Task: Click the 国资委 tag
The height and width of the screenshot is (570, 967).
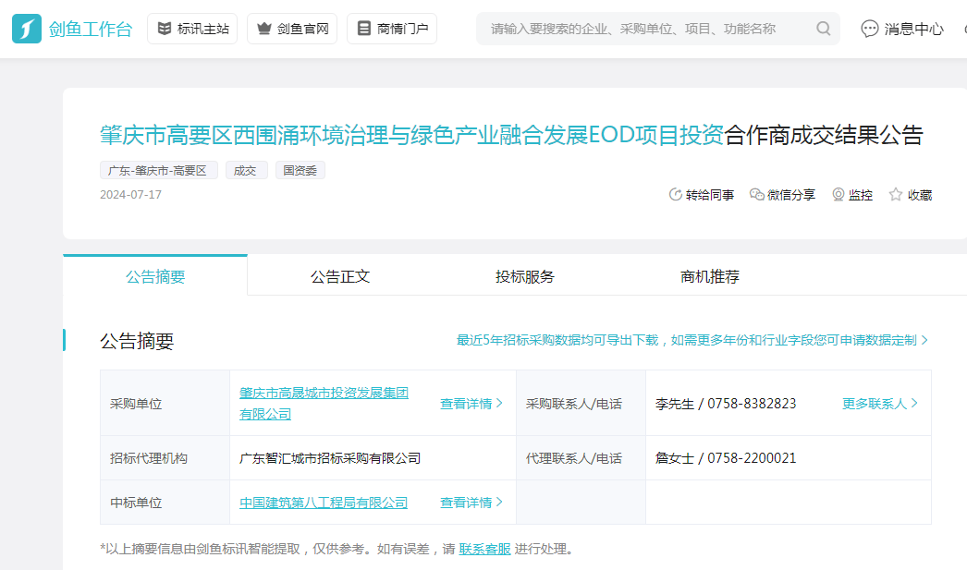Action: [x=300, y=171]
